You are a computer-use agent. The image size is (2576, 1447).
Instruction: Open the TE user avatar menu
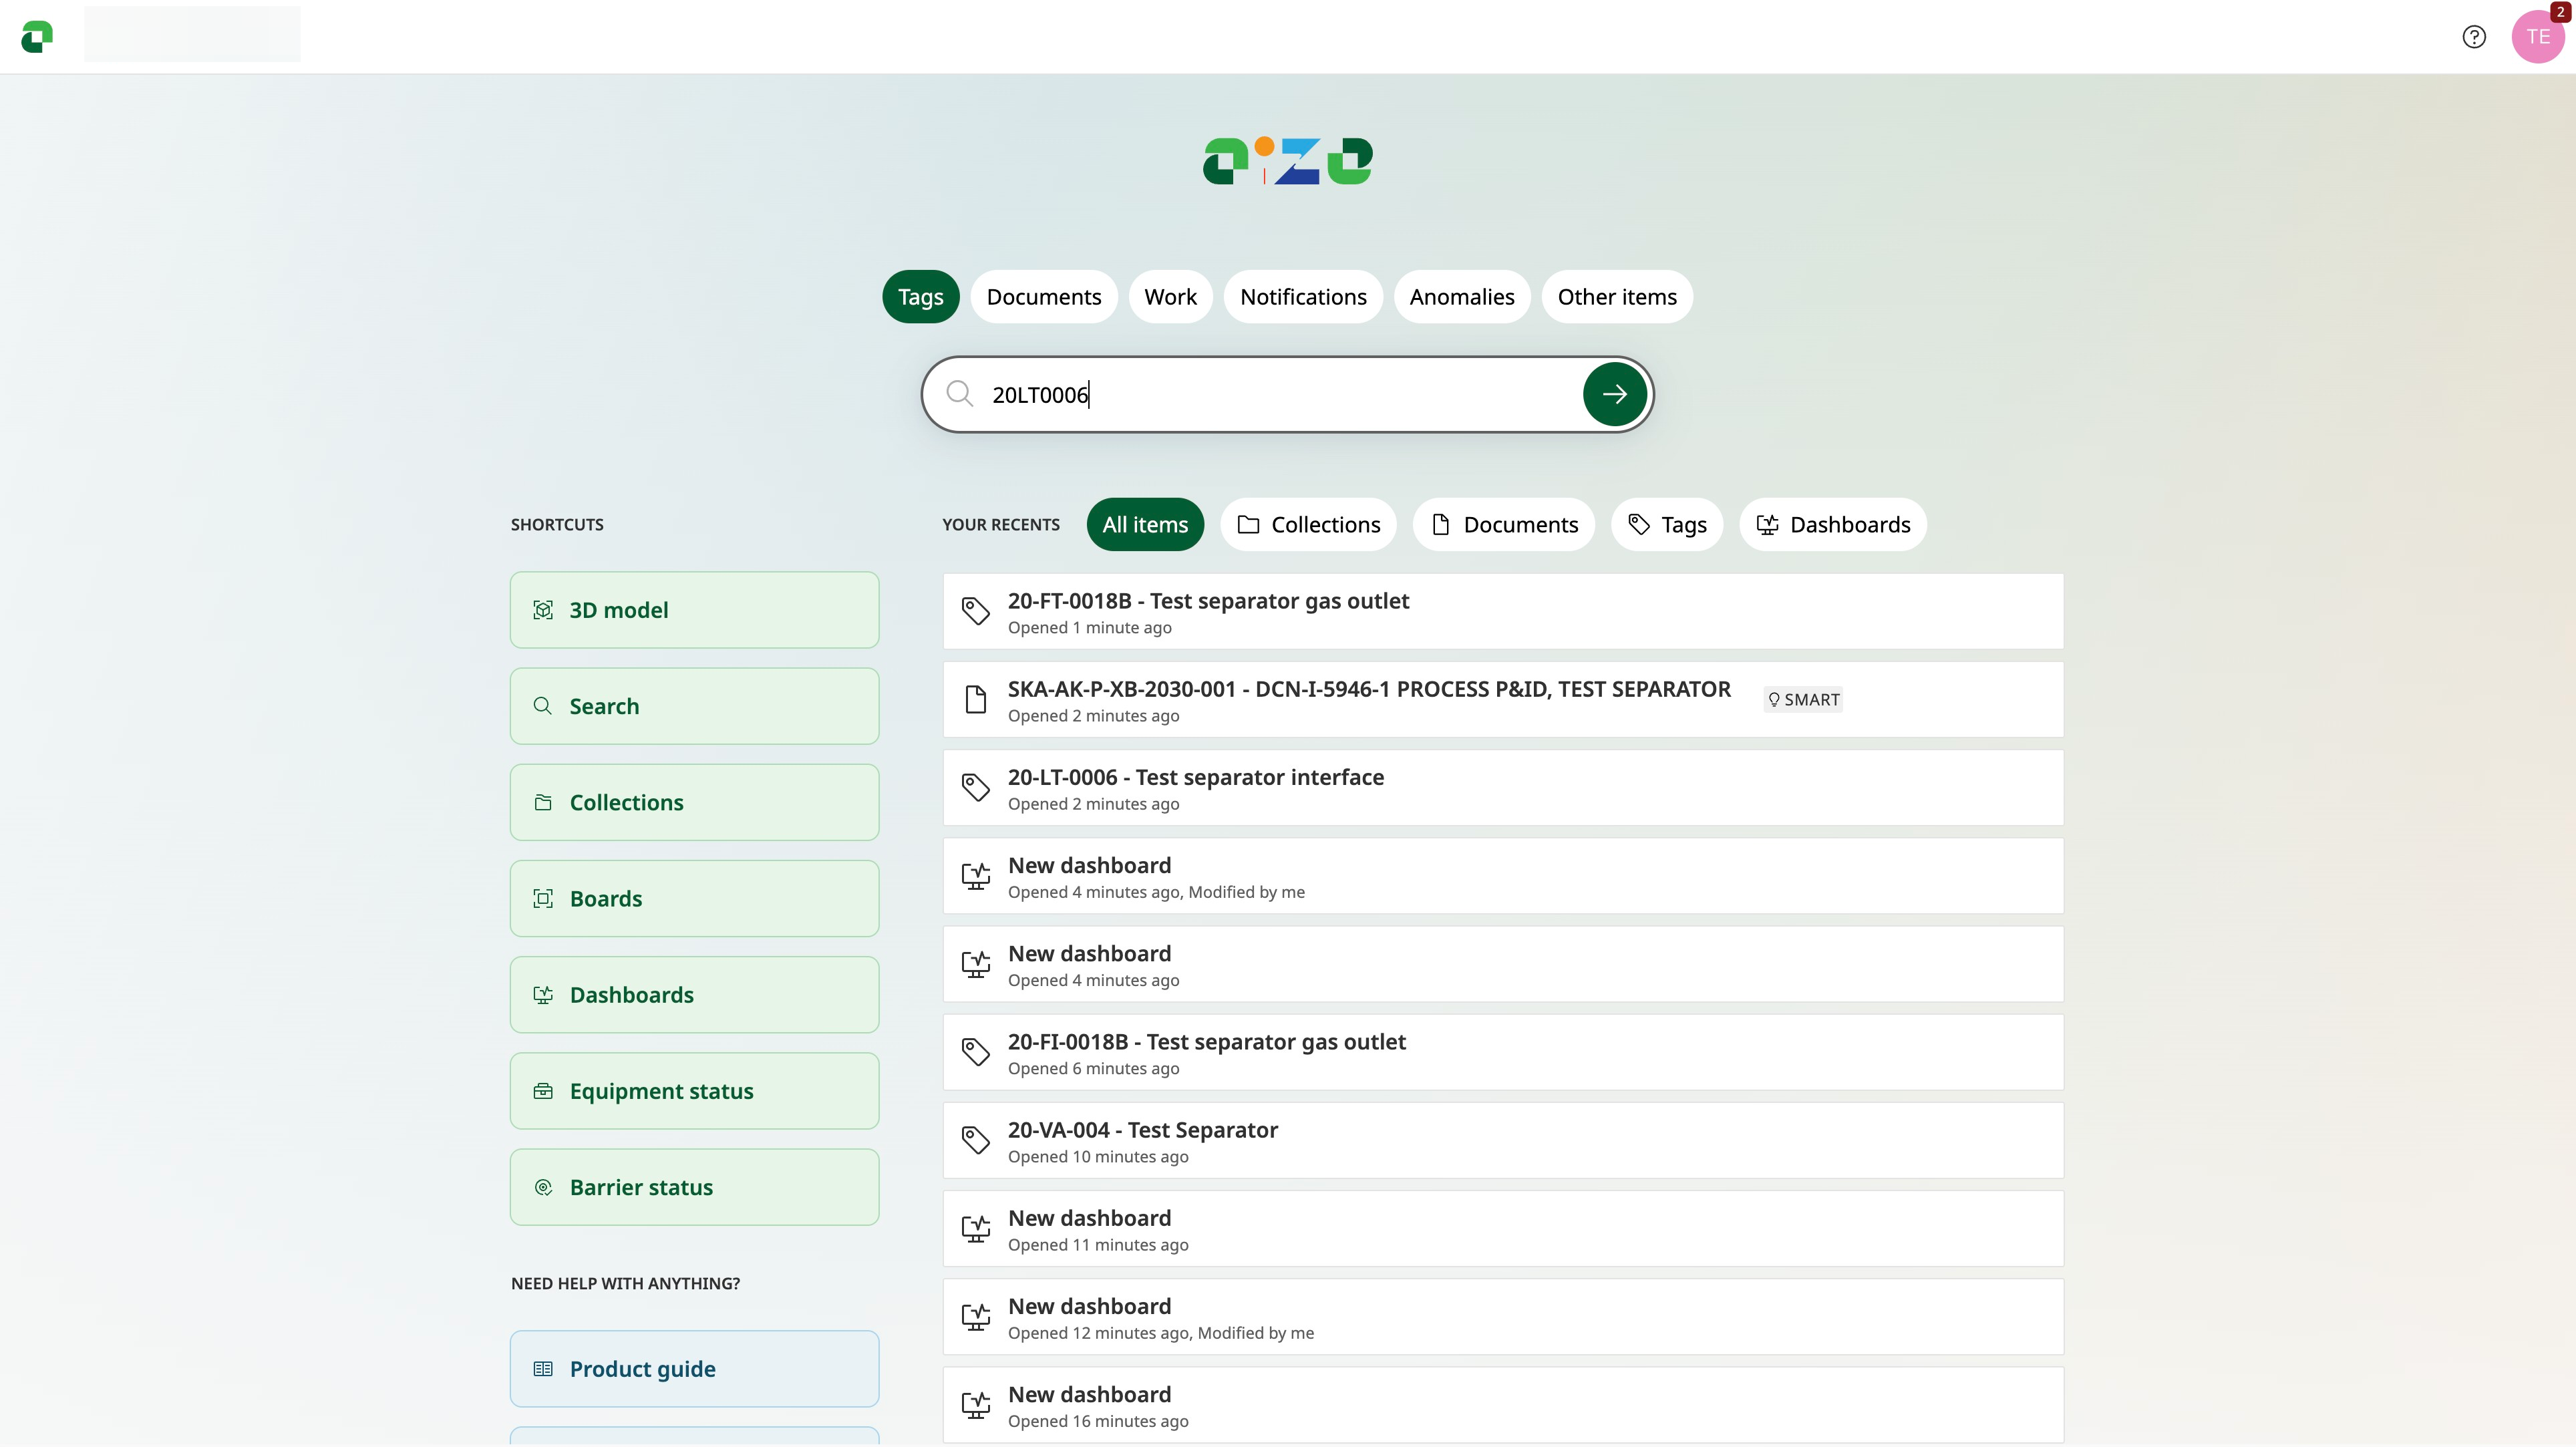coord(2537,37)
